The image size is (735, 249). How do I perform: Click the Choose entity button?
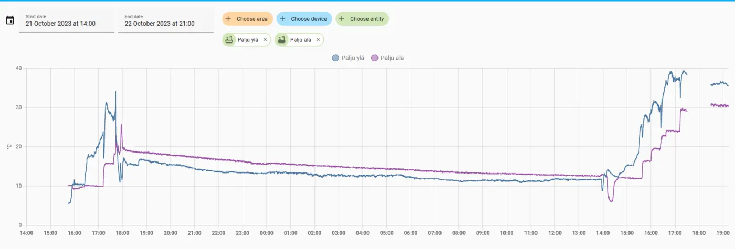(362, 19)
